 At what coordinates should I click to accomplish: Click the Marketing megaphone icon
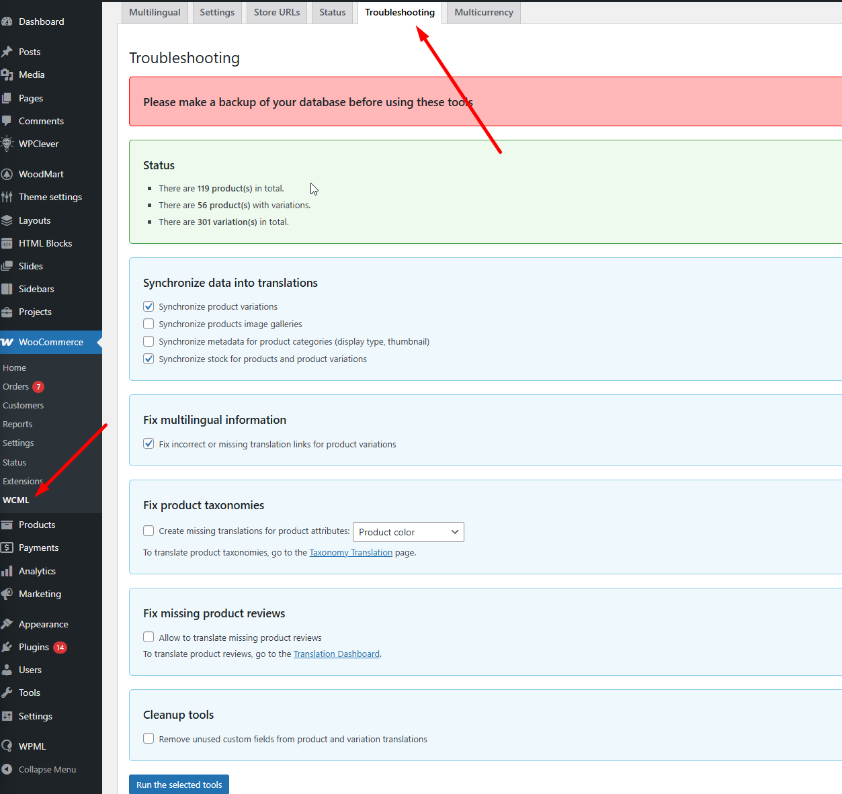point(7,594)
